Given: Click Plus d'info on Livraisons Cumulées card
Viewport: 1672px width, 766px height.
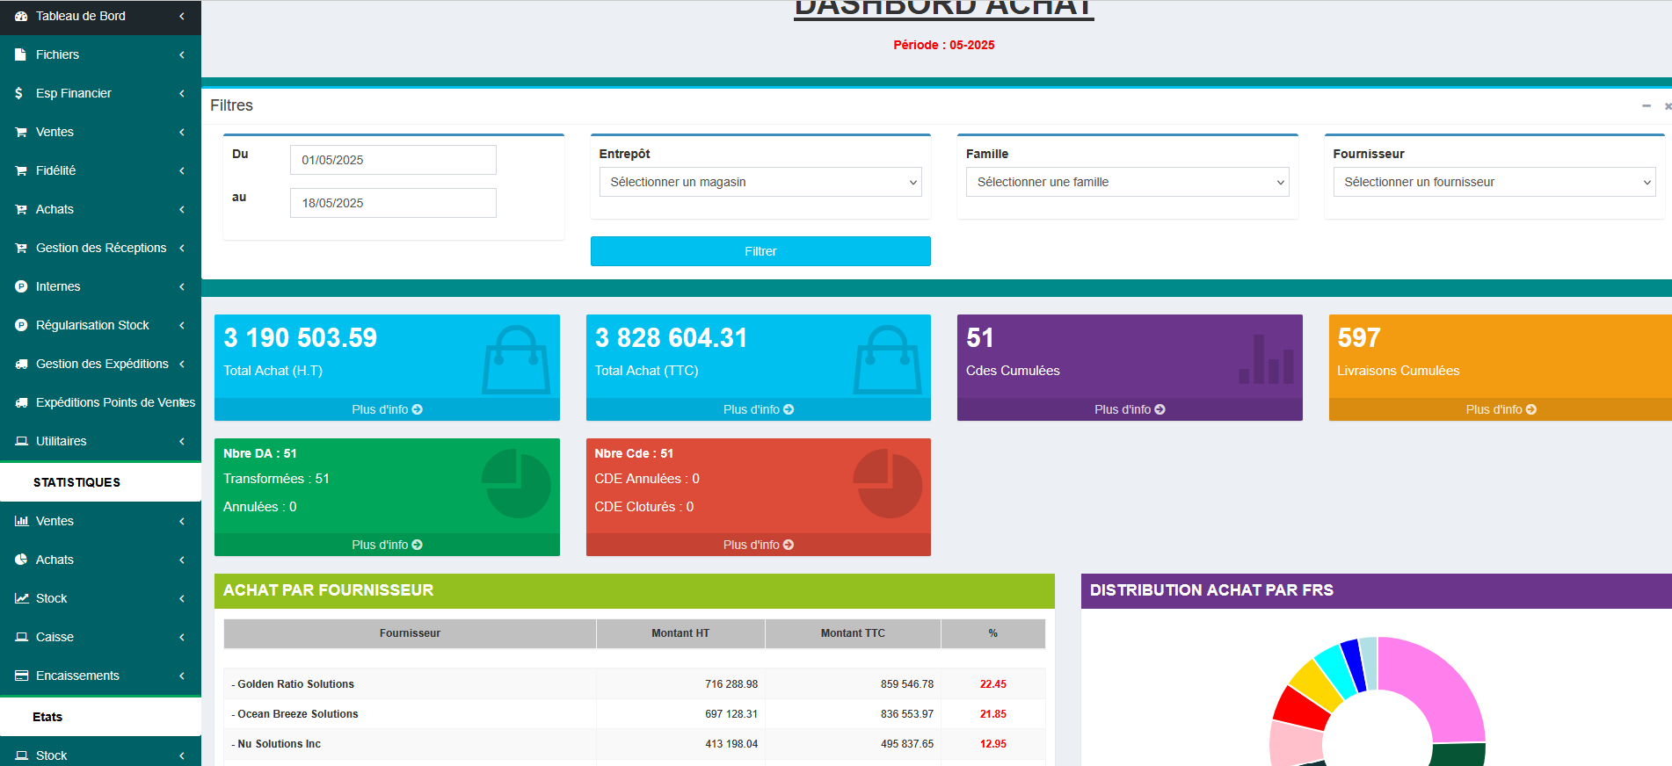Looking at the screenshot, I should (x=1500, y=409).
